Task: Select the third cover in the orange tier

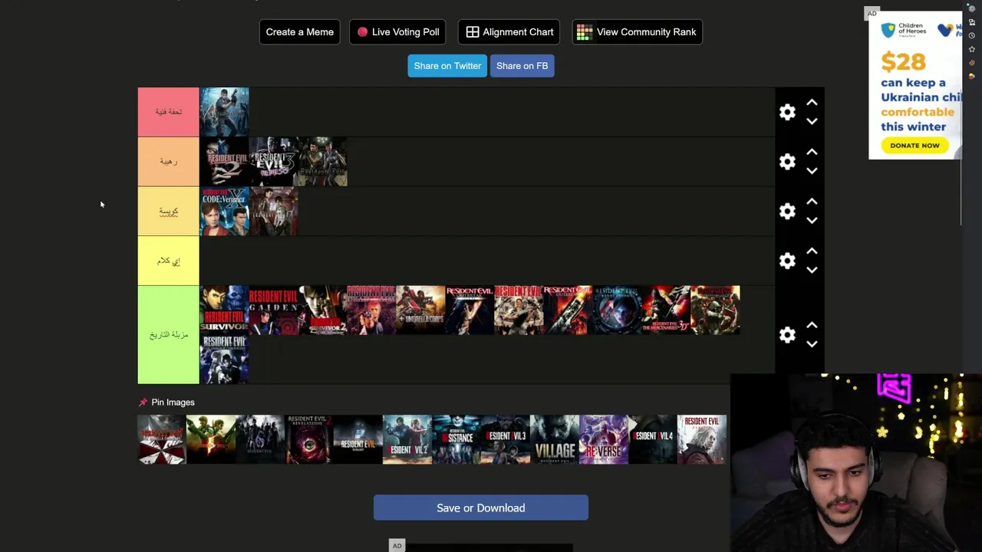Action: click(322, 162)
